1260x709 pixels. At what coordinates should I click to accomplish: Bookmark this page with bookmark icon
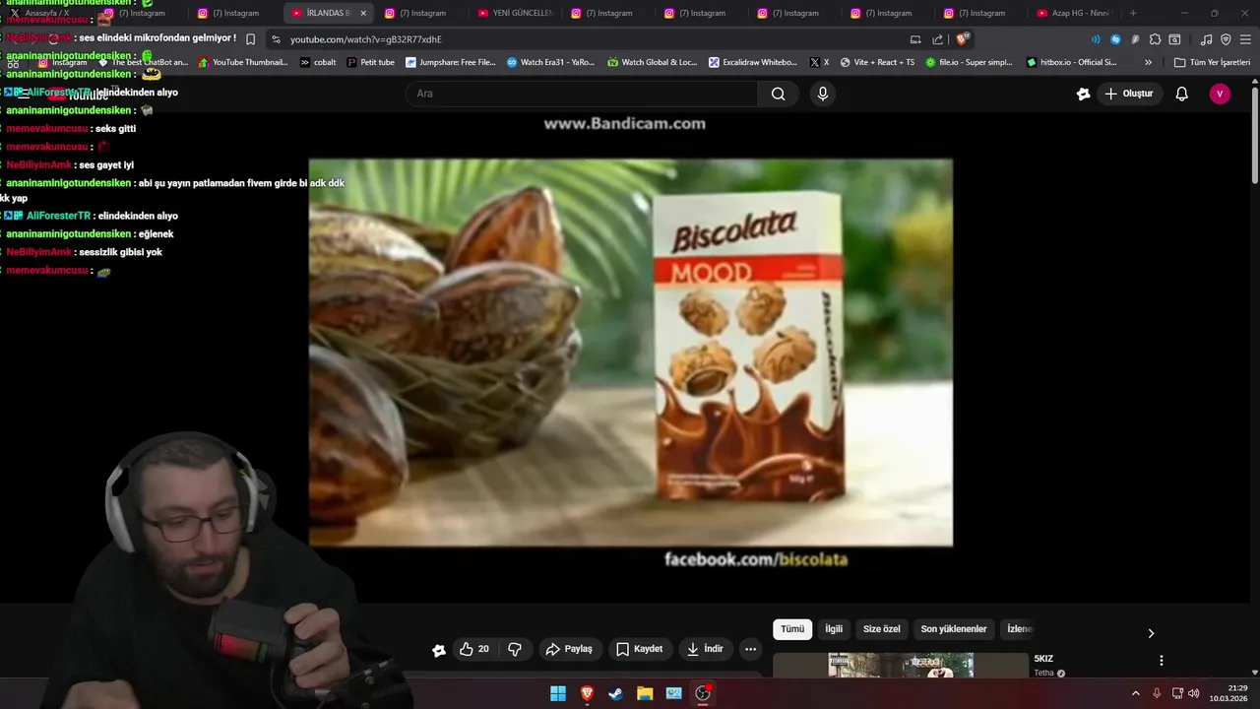coord(250,39)
